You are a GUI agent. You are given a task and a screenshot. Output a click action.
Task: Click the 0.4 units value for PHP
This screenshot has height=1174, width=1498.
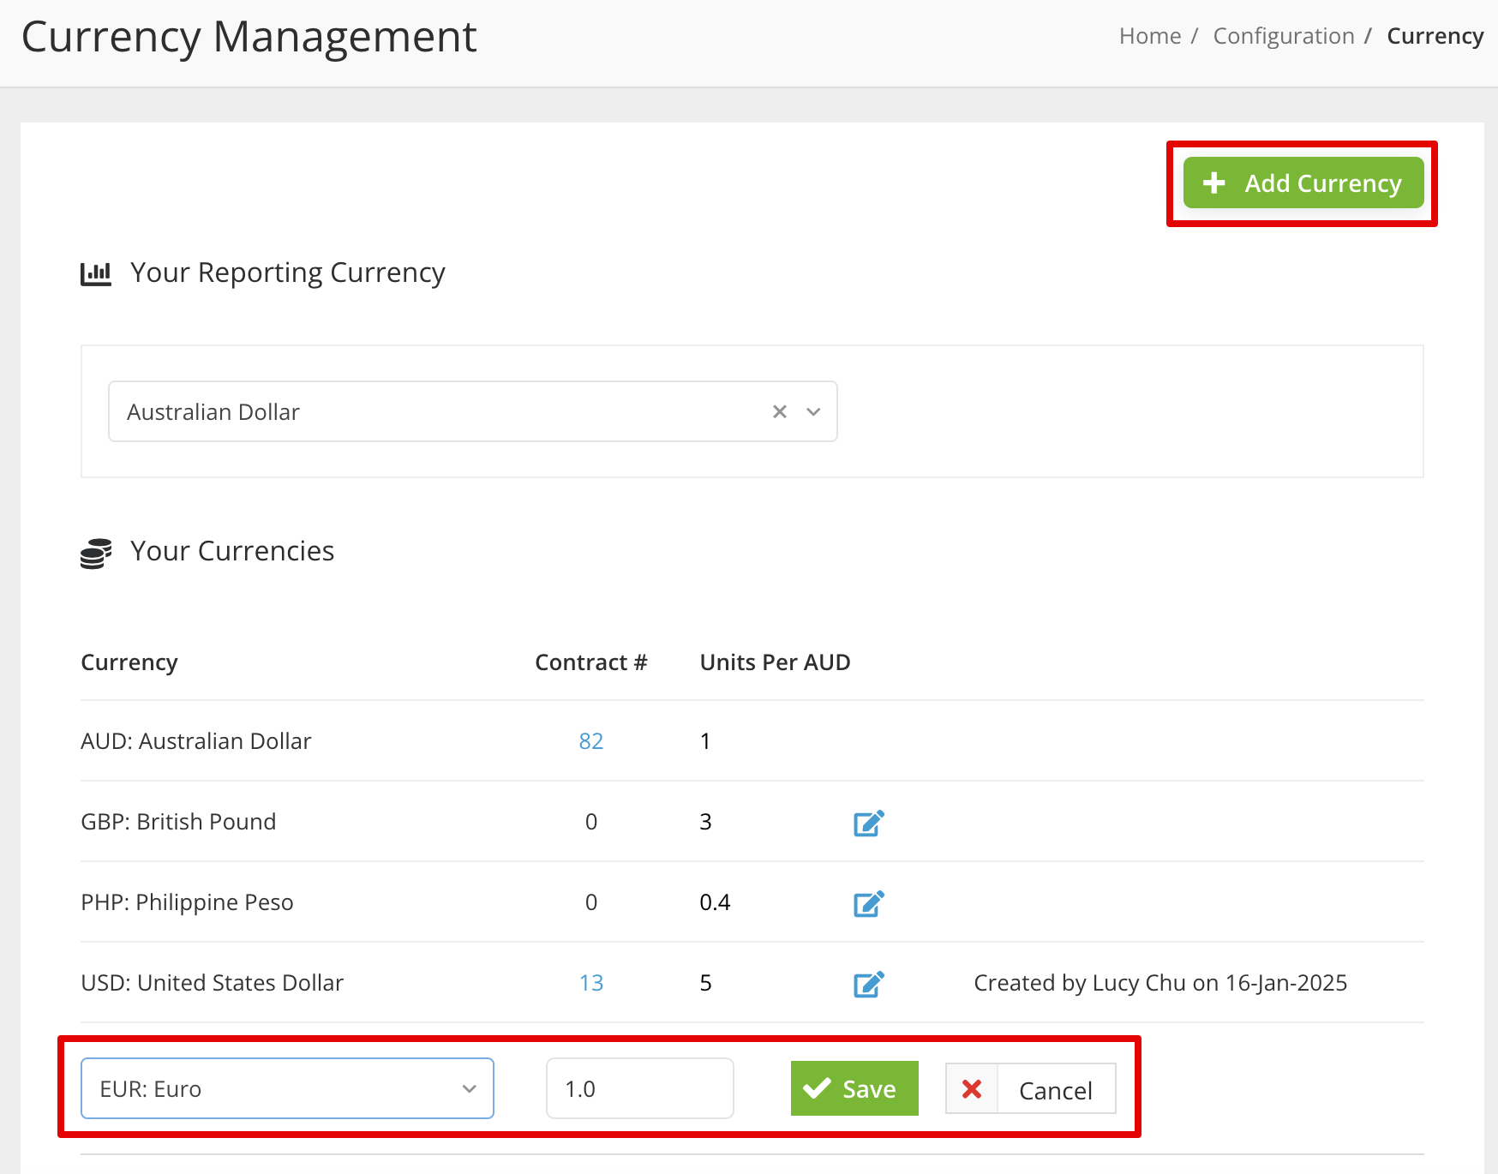(x=715, y=901)
